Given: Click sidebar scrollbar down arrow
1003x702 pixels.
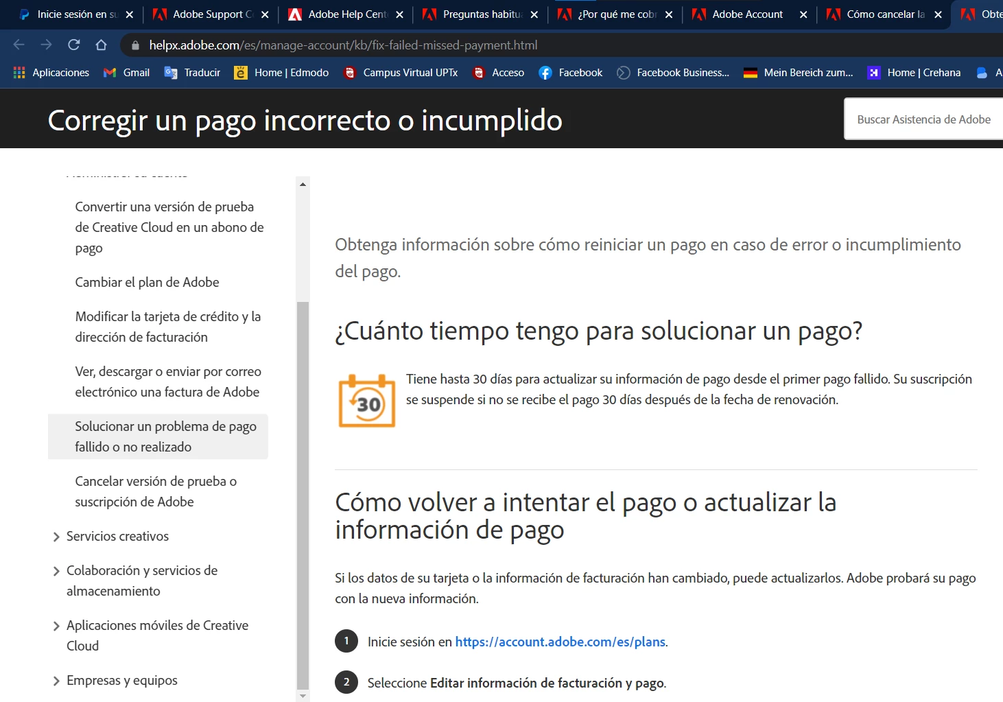Looking at the screenshot, I should 303,696.
